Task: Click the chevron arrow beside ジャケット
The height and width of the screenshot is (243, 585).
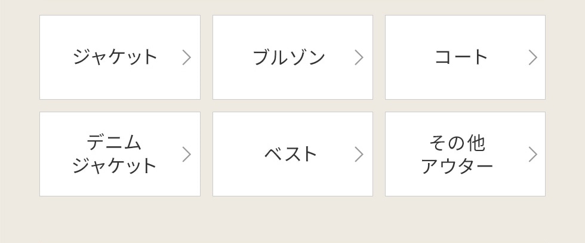Action: click(186, 57)
